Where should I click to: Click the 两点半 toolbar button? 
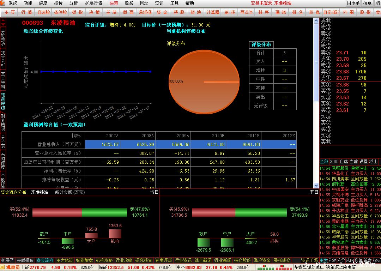click(x=247, y=12)
